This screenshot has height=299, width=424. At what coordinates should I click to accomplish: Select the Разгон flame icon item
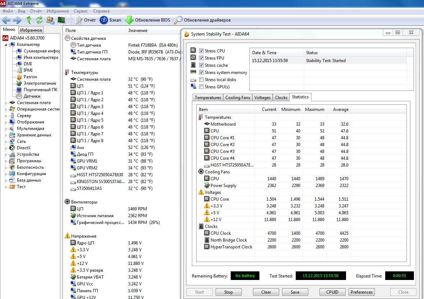click(19, 77)
